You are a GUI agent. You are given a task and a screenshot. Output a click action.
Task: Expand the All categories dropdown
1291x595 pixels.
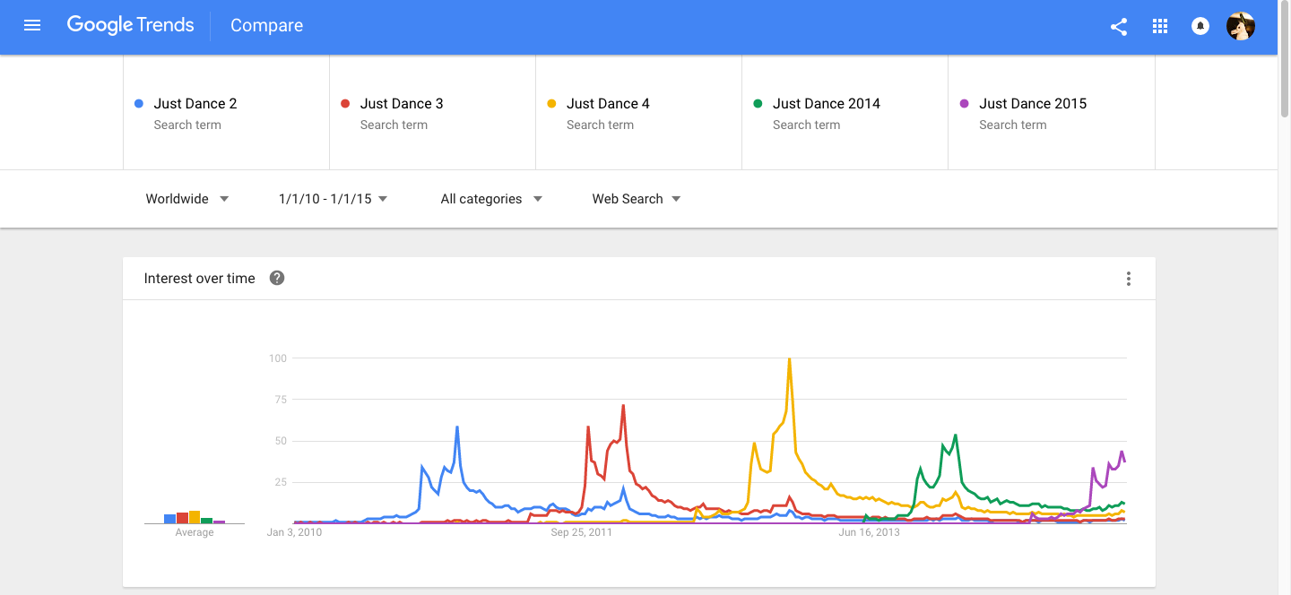491,199
